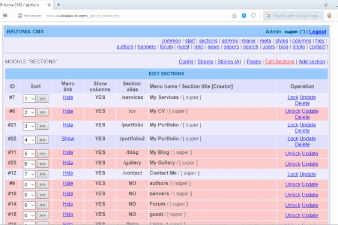Update the My Gallery section

click(x=310, y=164)
